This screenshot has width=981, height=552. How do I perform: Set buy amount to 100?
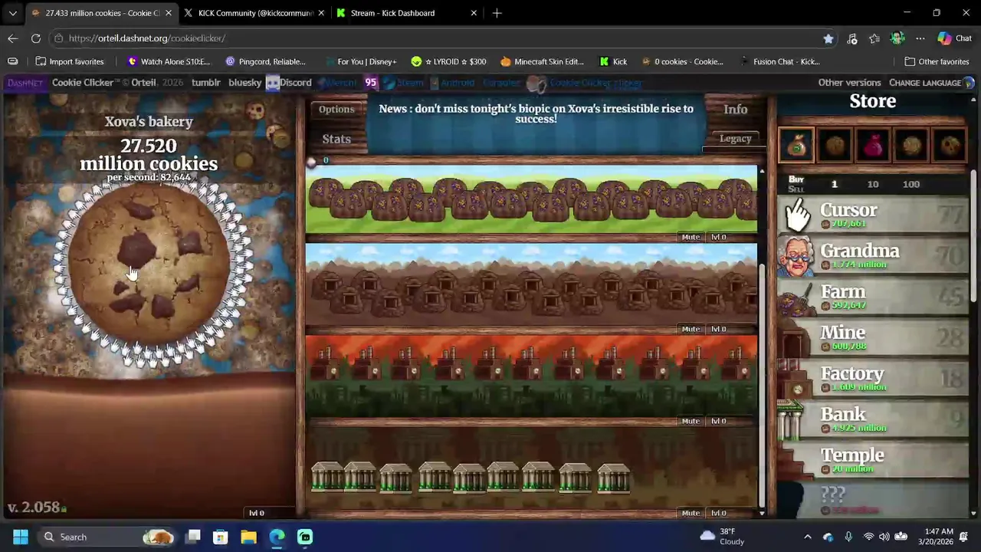click(911, 184)
